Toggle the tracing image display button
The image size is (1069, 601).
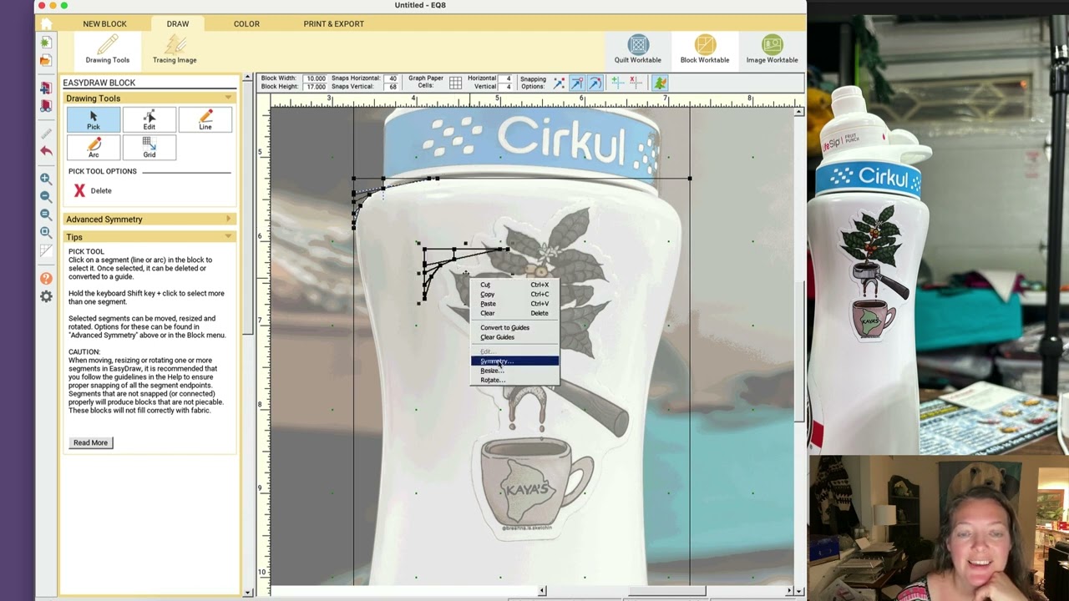point(660,83)
